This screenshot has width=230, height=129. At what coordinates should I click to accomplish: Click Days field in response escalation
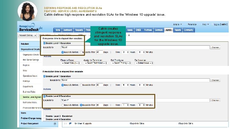pyautogui.click(x=99, y=52)
